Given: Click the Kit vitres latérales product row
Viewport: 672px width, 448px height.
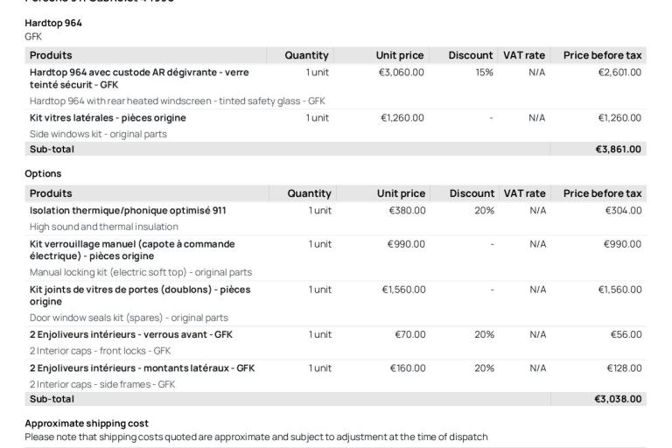Looking at the screenshot, I should pyautogui.click(x=108, y=117).
